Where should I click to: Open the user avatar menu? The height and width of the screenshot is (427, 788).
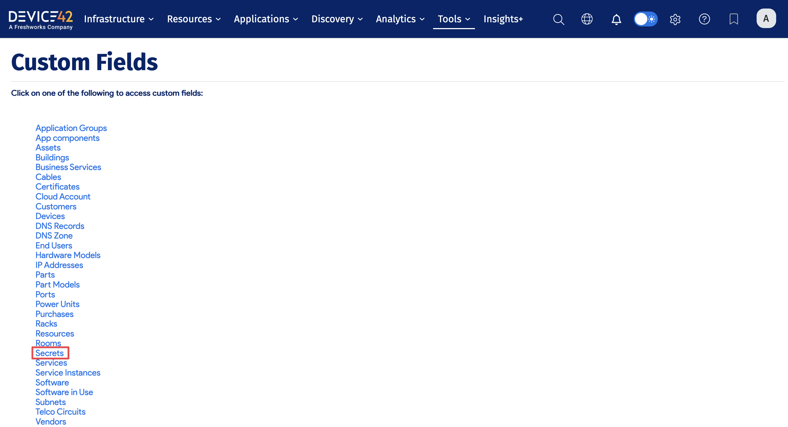pyautogui.click(x=766, y=18)
